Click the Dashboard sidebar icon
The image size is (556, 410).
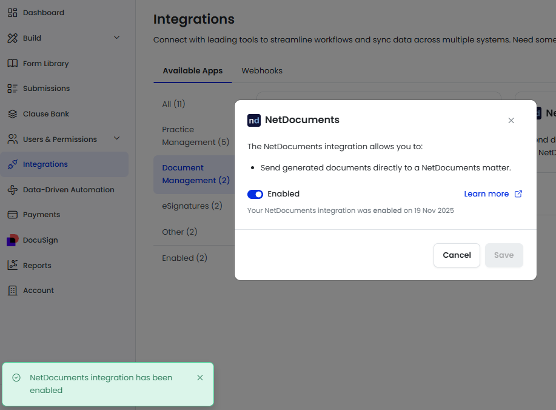(x=12, y=12)
